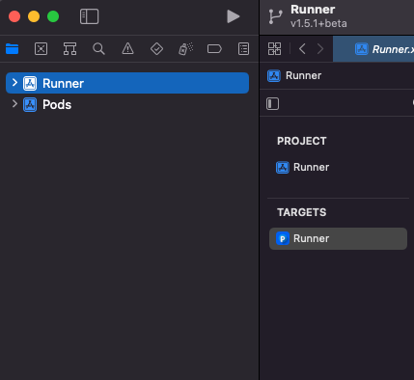Open the Breakpoint navigator
Viewport: 414px width, 380px height.
tap(214, 49)
